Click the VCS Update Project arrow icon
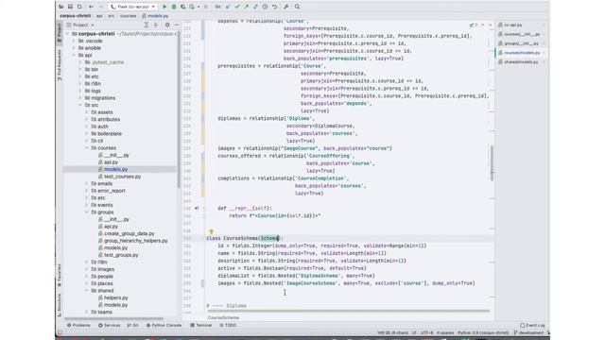Image resolution: width=605 pixels, height=340 pixels. click(x=228, y=7)
